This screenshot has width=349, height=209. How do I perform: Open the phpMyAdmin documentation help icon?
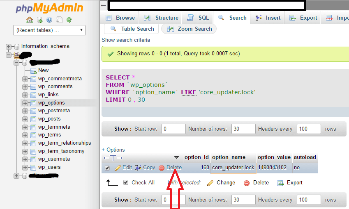49,20
